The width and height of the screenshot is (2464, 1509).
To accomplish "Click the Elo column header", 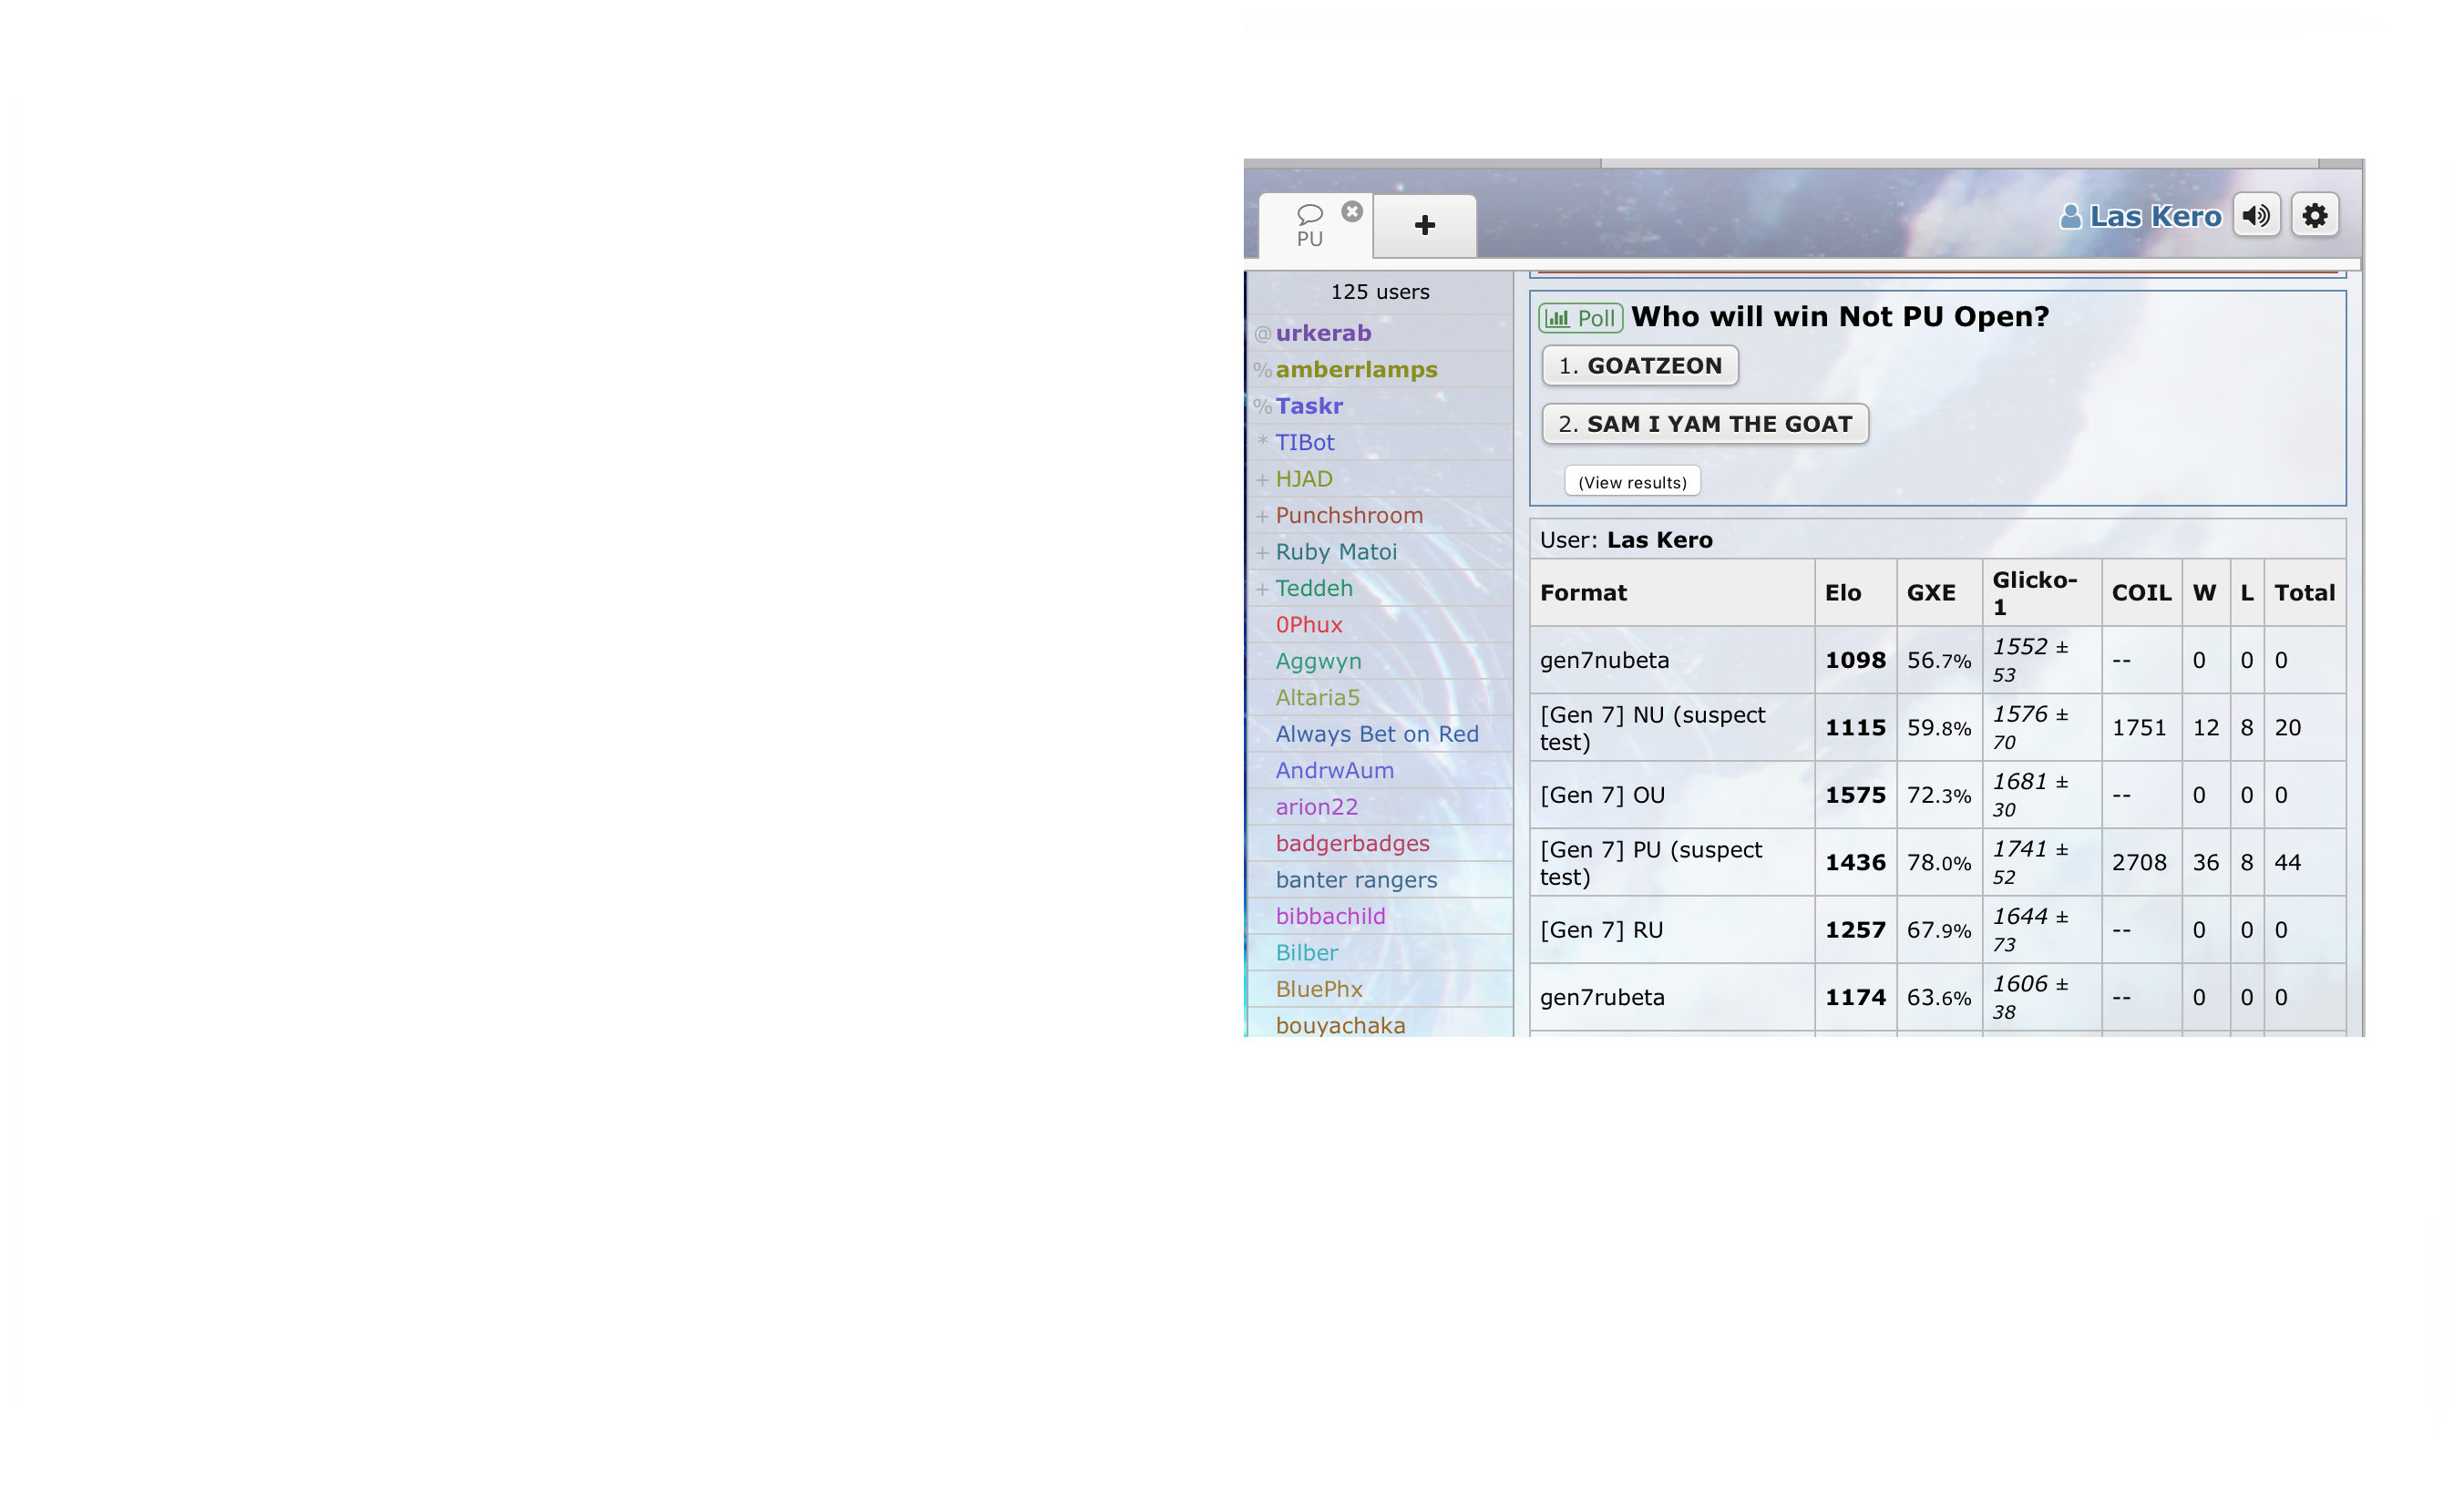I will coord(1856,593).
